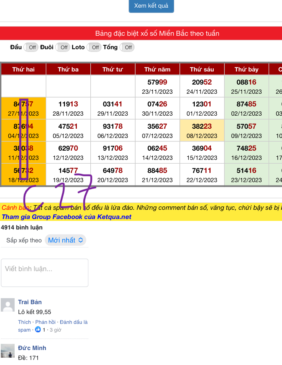Toggle the Đầu switch
The width and height of the screenshot is (282, 365).
(x=31, y=47)
